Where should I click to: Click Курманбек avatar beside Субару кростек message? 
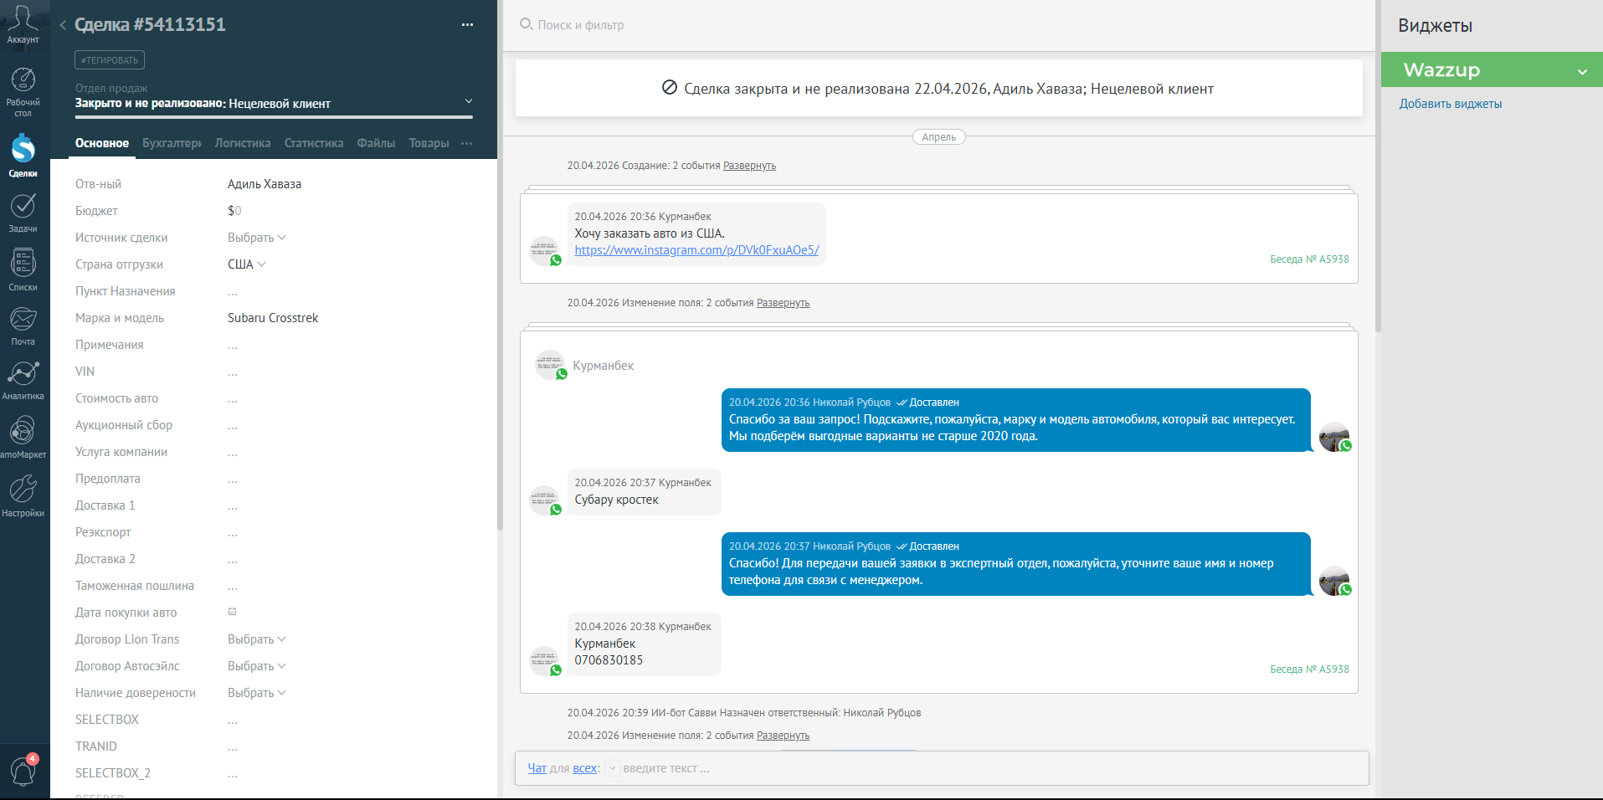pos(545,500)
